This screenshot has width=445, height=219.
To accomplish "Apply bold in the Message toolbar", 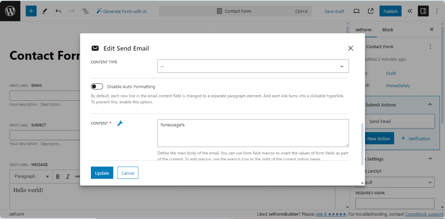I will point(58,176).
